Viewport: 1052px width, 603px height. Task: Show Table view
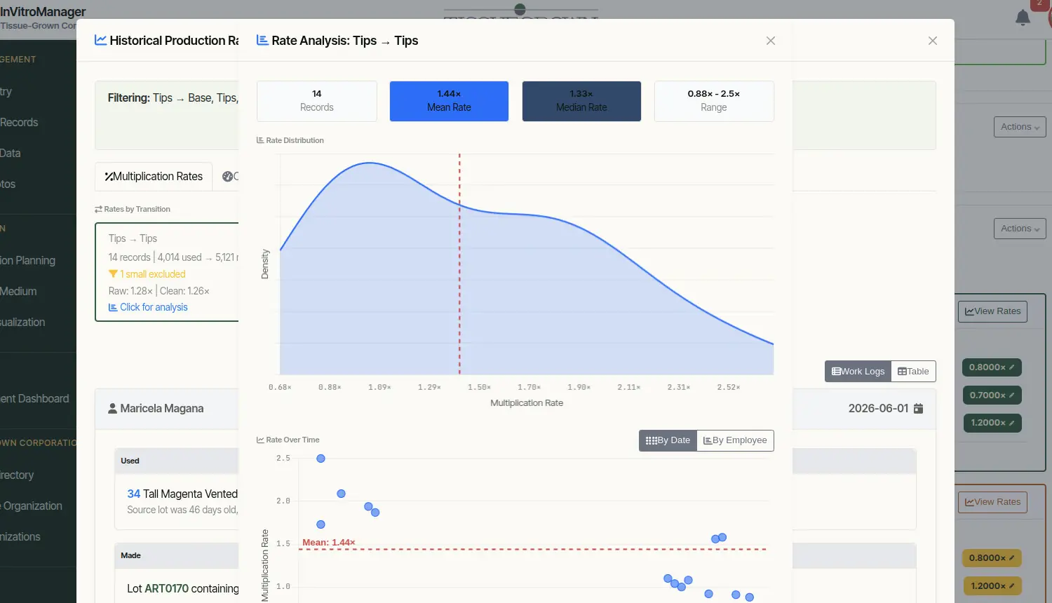(913, 372)
